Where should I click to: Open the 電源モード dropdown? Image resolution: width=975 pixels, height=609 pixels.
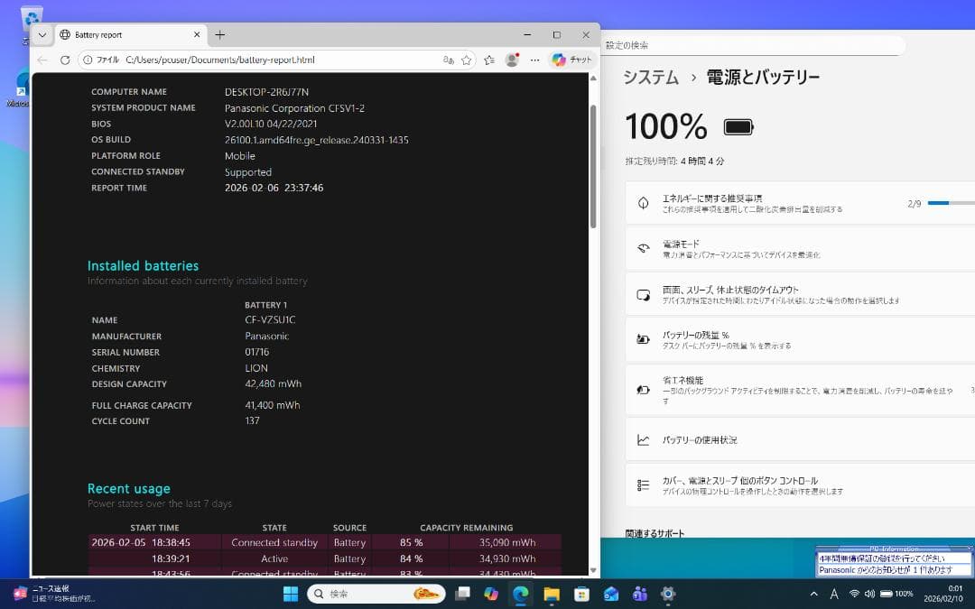pos(966,247)
